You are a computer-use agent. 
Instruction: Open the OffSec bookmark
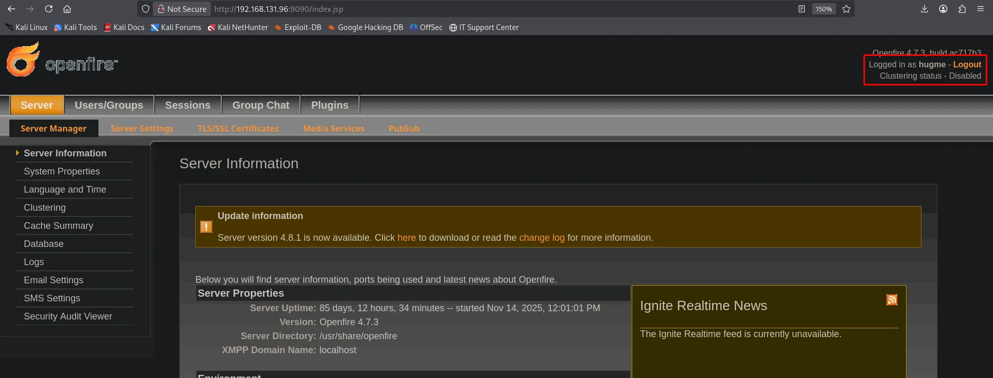[x=426, y=27]
